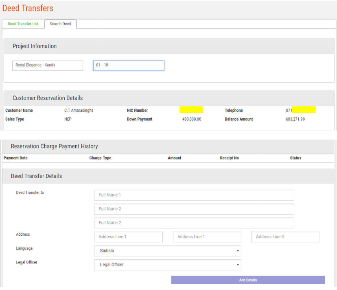Switch to the Search Deed tab
Viewport: 337px width, 290px height.
(x=60, y=24)
